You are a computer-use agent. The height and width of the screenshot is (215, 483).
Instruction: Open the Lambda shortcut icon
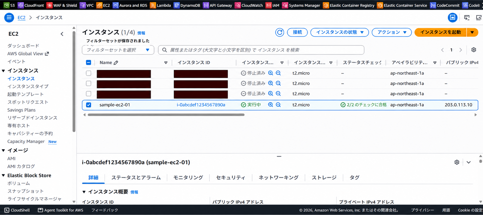[153, 5]
